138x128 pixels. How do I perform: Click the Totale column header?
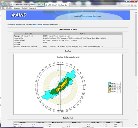pos(108,122)
